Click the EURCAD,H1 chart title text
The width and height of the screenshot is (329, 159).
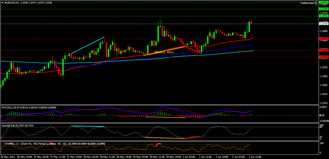[x=12, y=2]
